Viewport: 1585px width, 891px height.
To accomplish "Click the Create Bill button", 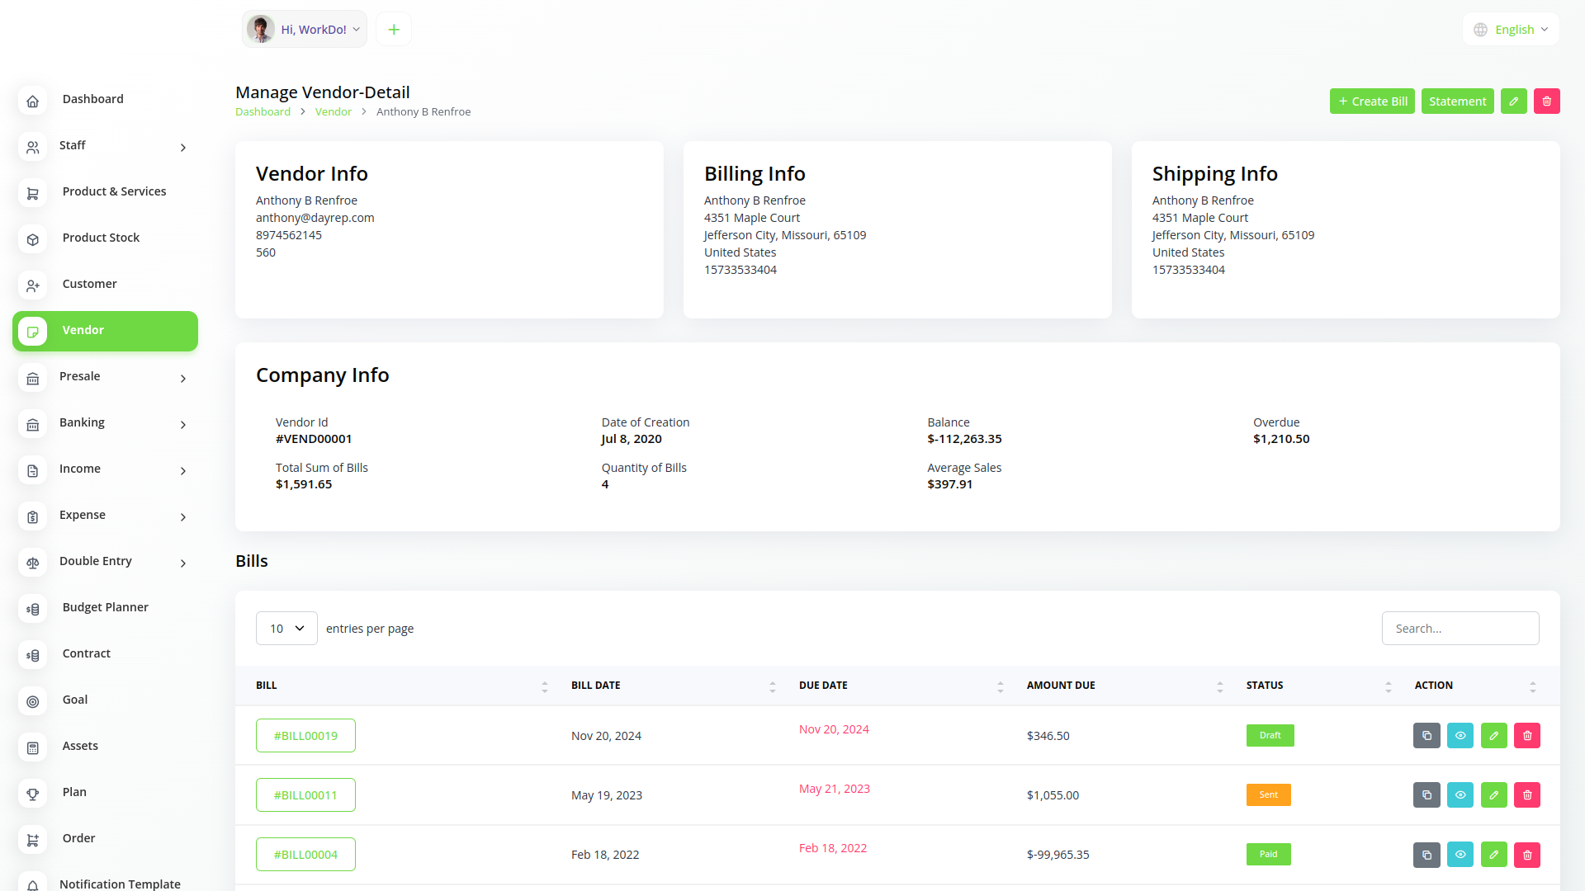I will [x=1372, y=101].
